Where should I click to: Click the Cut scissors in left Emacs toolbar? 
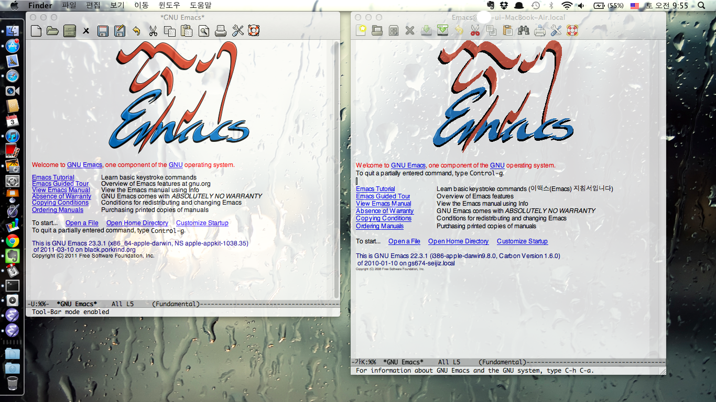click(153, 31)
